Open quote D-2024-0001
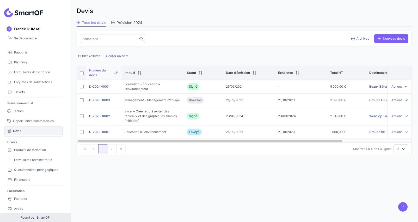 [99, 87]
